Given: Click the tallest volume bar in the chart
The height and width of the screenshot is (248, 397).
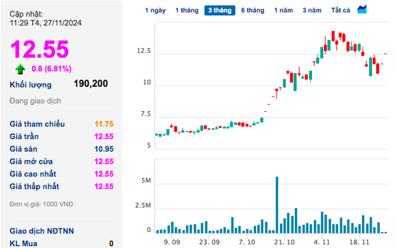Looking at the screenshot, I should [x=277, y=204].
